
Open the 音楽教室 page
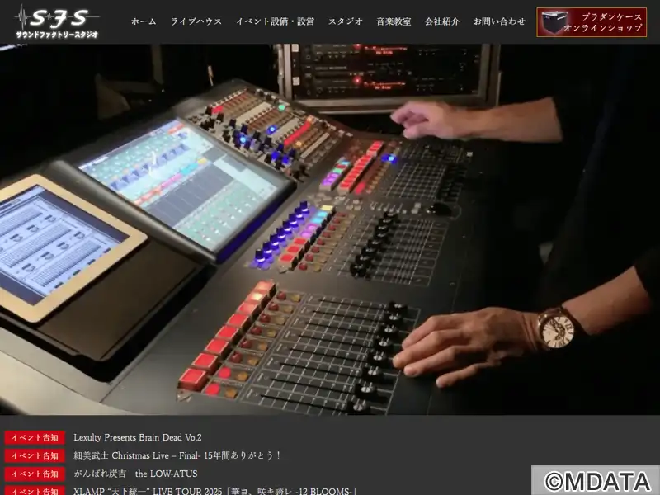394,21
